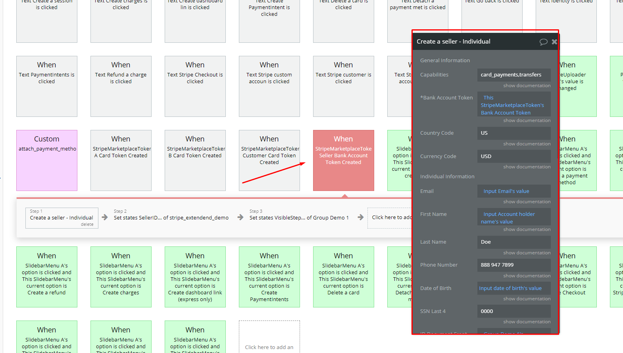Close the Create a seller panel
Screen dimensions: 623x353
point(554,42)
